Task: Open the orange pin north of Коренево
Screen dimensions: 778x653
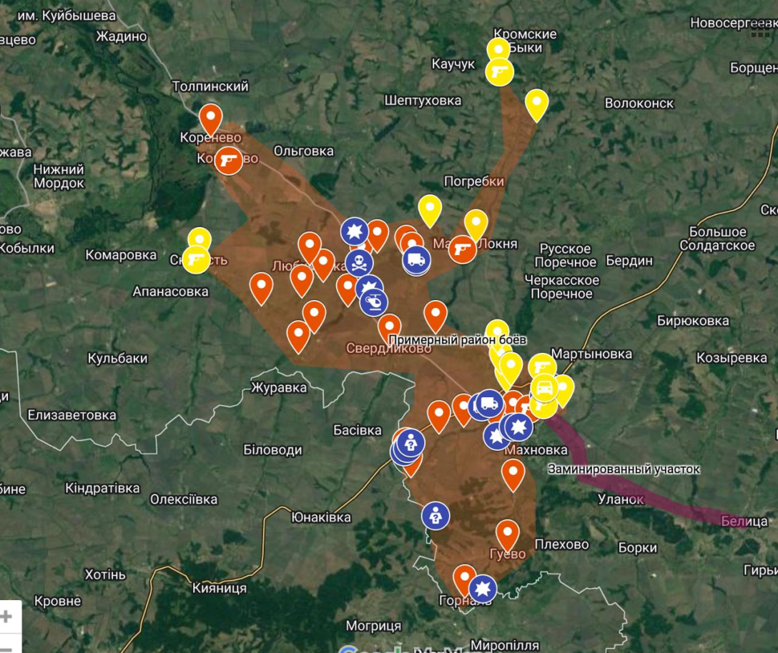Action: pos(210,116)
